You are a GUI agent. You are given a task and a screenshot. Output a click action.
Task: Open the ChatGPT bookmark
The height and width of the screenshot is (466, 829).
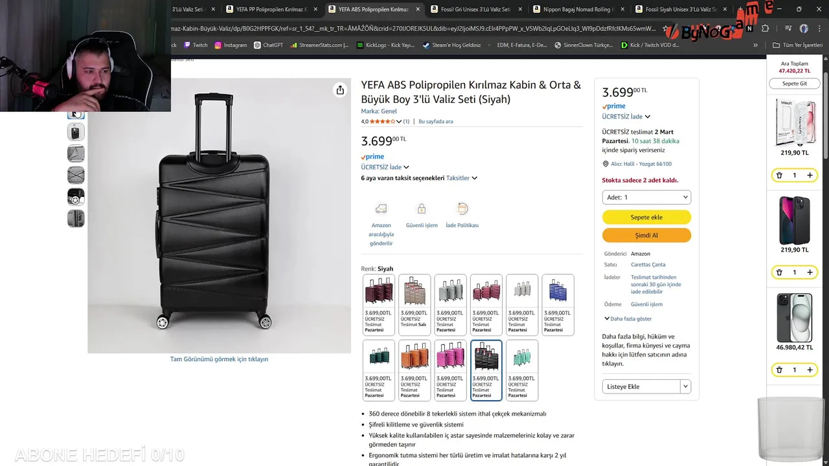pos(269,45)
